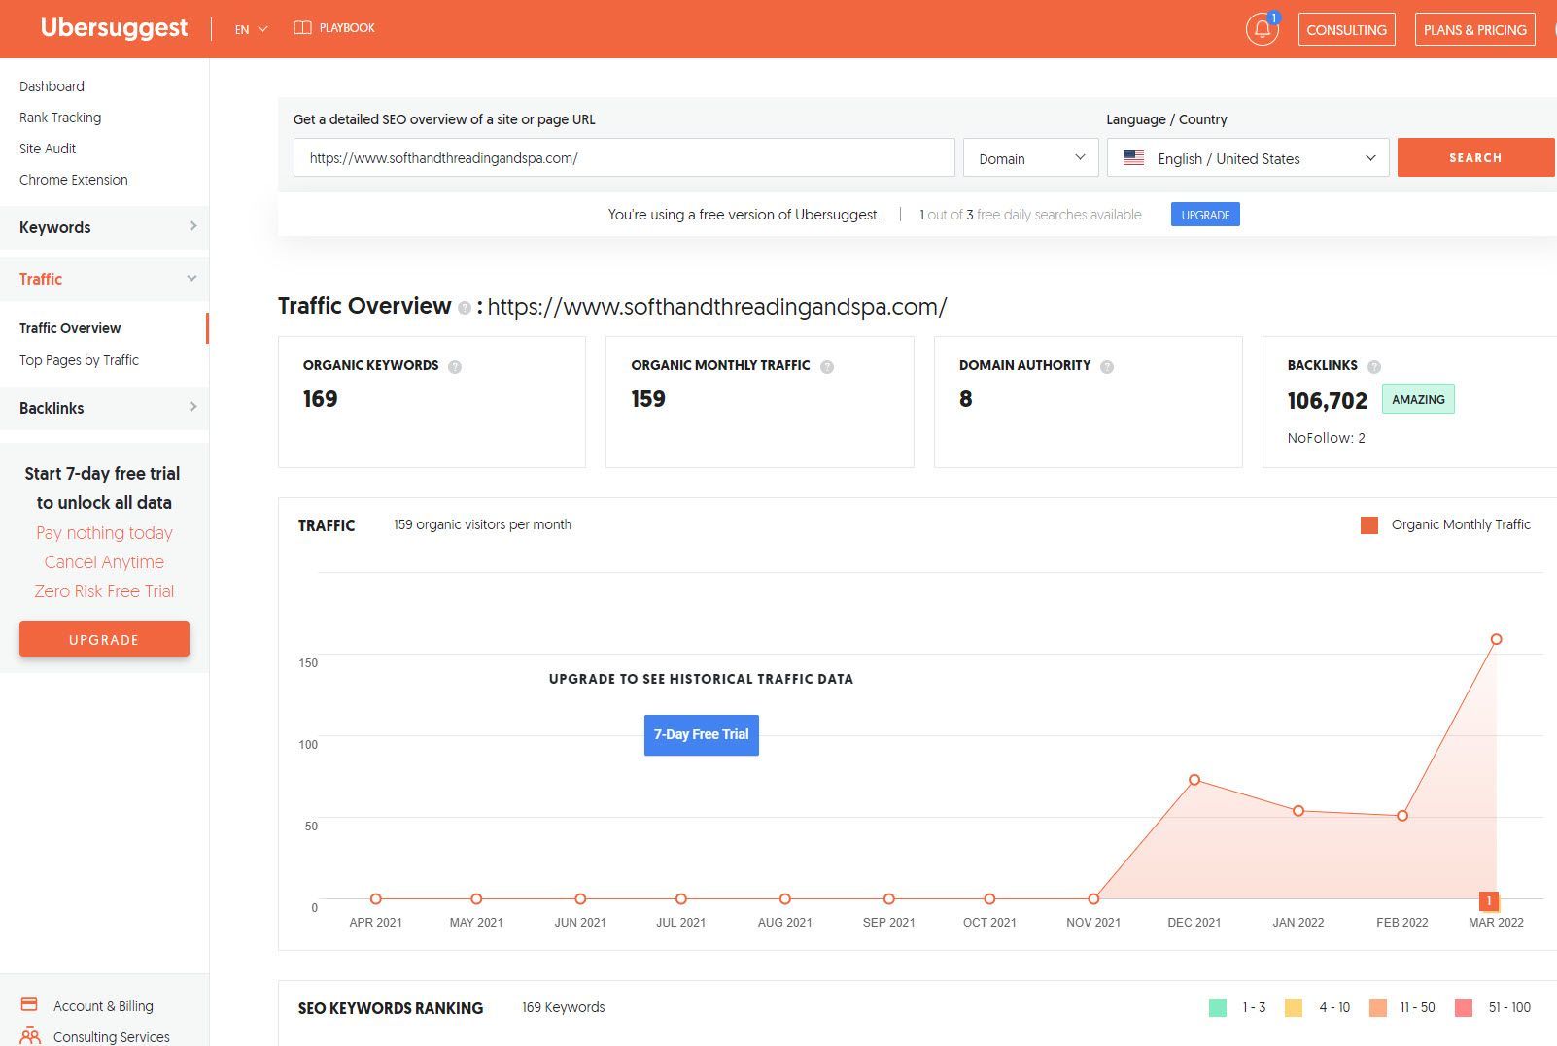Click the Consulting Services people icon
This screenshot has width=1557, height=1046.
pyautogui.click(x=30, y=1035)
